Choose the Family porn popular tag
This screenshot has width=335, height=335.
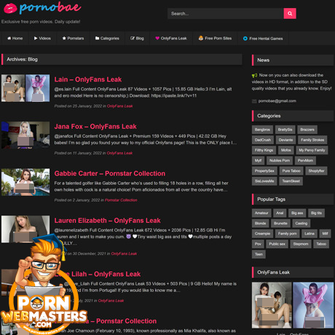287,234
